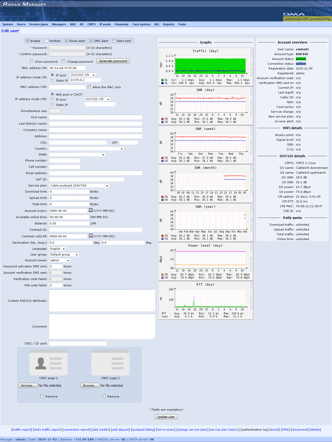Viewport: 332px width, 442px height.
Task: Toggle the Enable checkbox
Action: pos(28,41)
